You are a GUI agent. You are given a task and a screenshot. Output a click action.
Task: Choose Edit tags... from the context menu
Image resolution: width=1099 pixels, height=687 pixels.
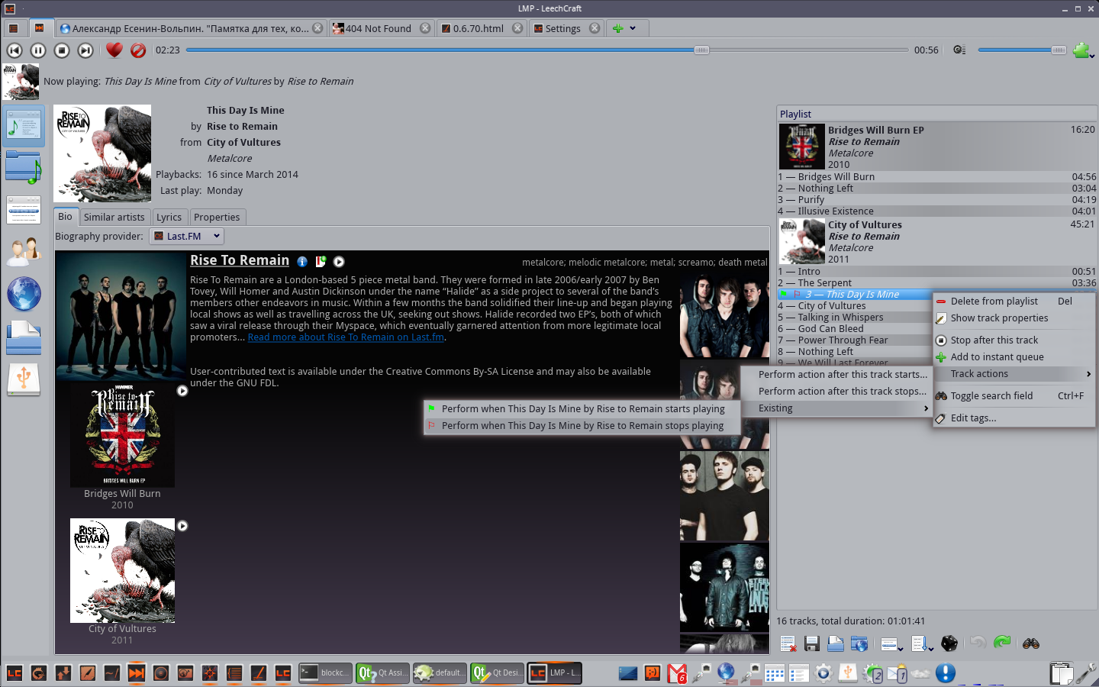point(1014,418)
